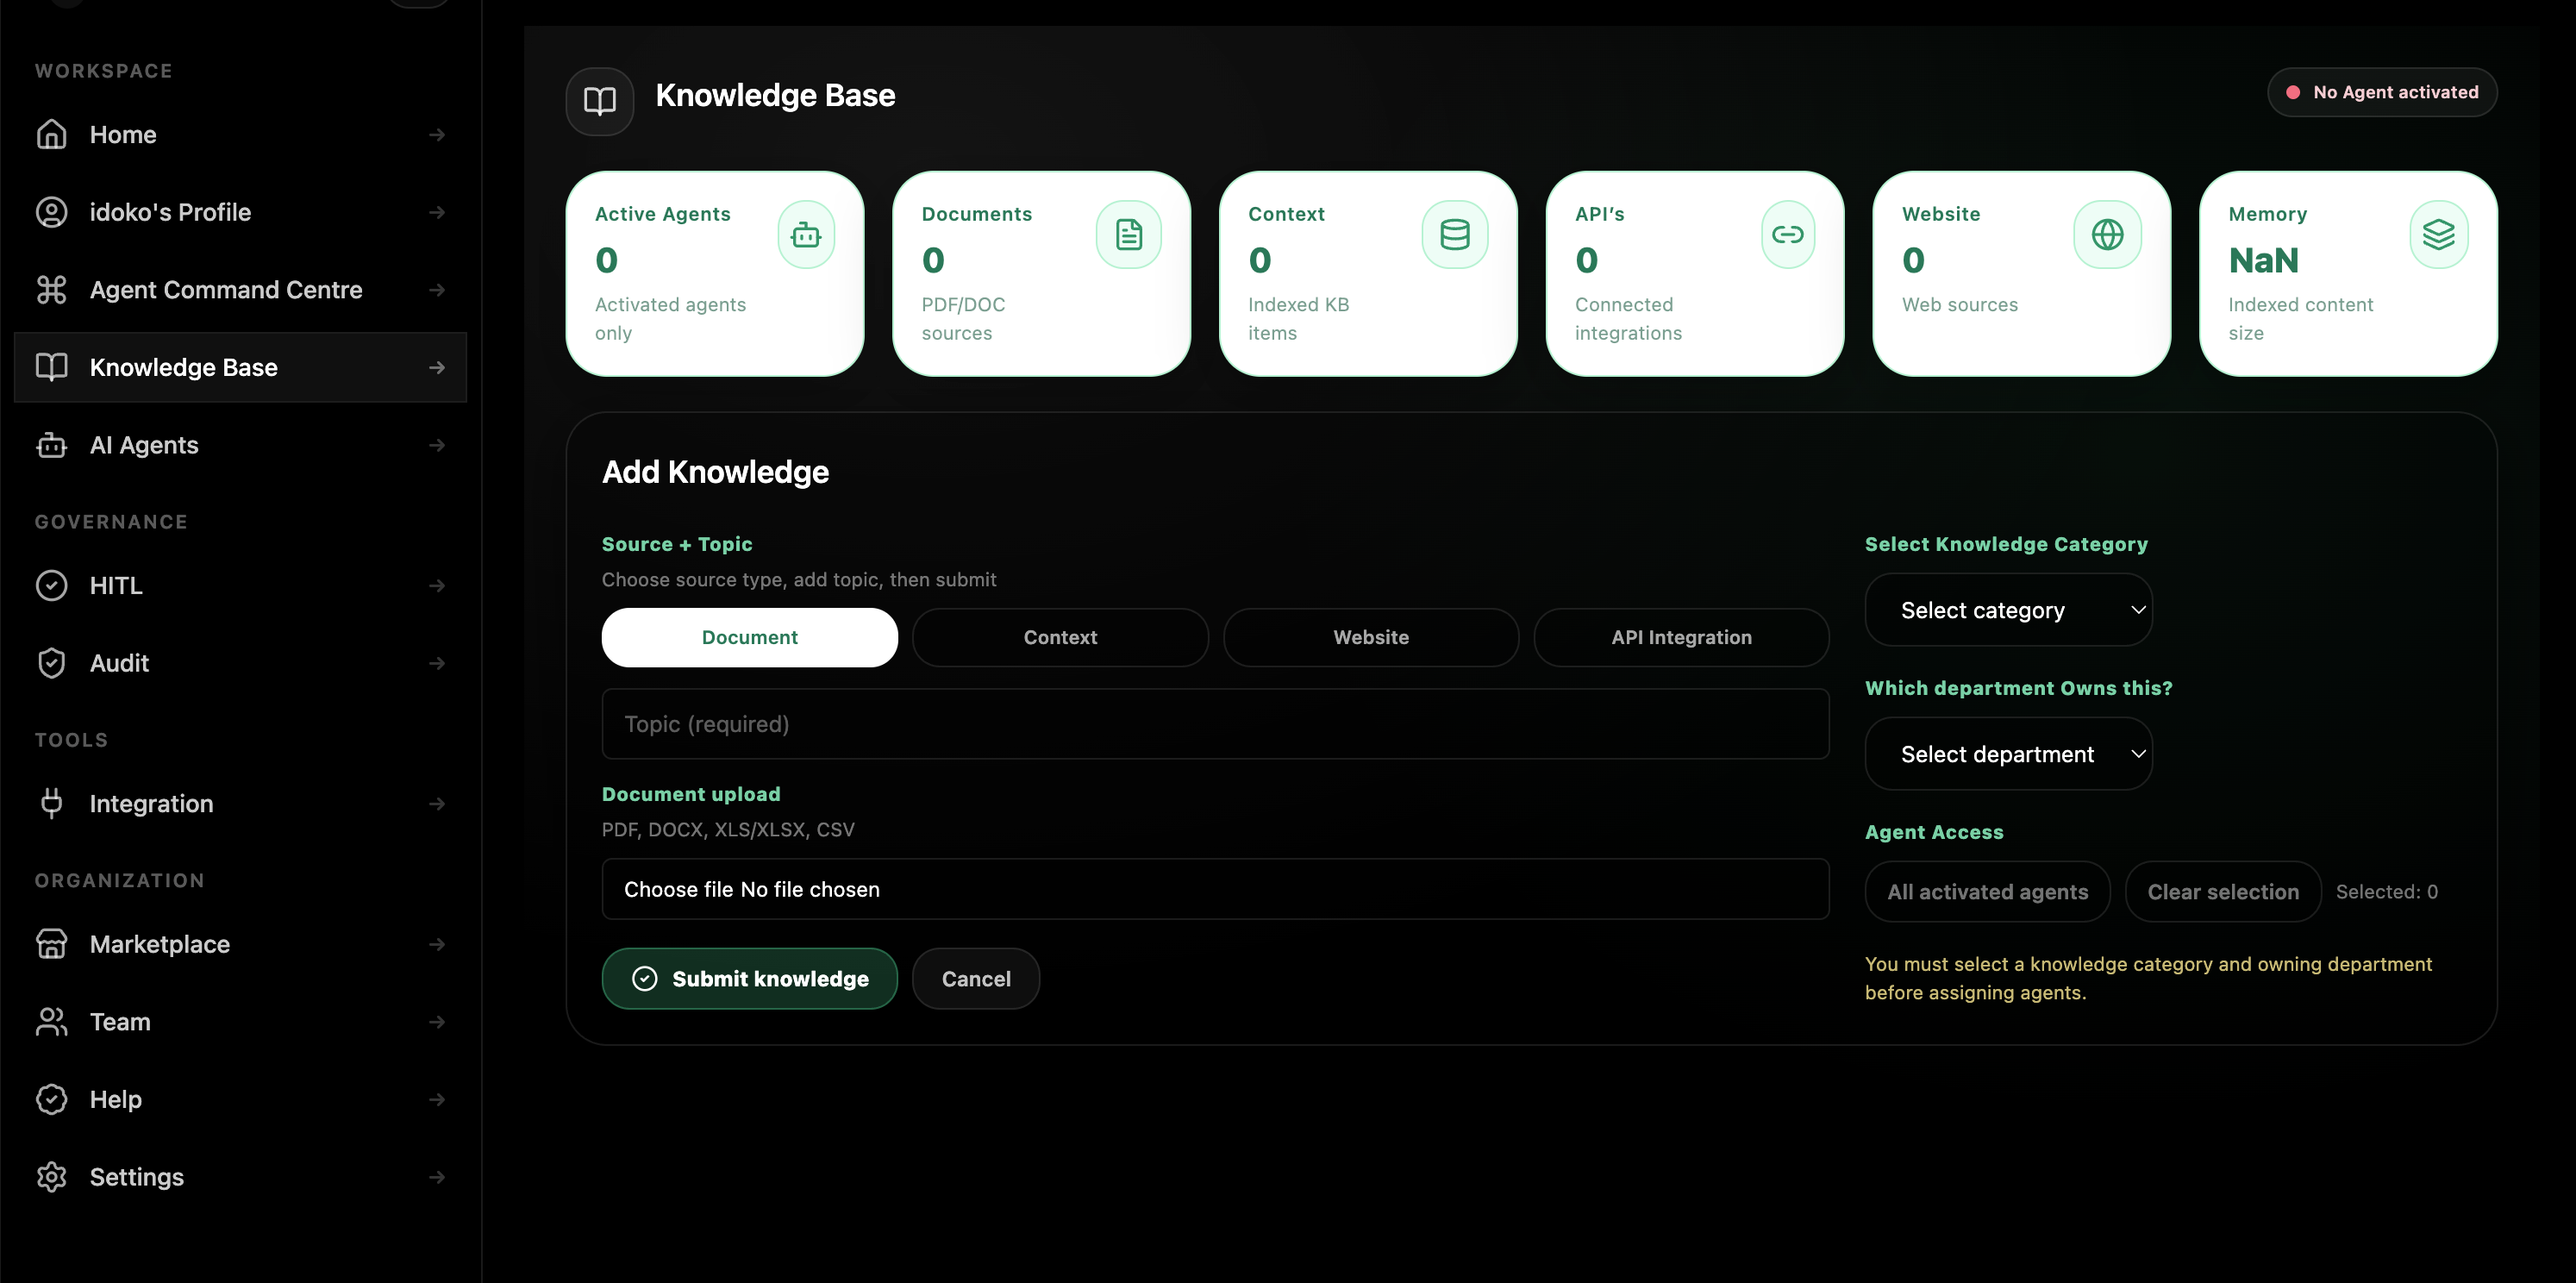Image resolution: width=2576 pixels, height=1283 pixels.
Task: Expand Agent Command Centre arrow
Action: coord(437,290)
